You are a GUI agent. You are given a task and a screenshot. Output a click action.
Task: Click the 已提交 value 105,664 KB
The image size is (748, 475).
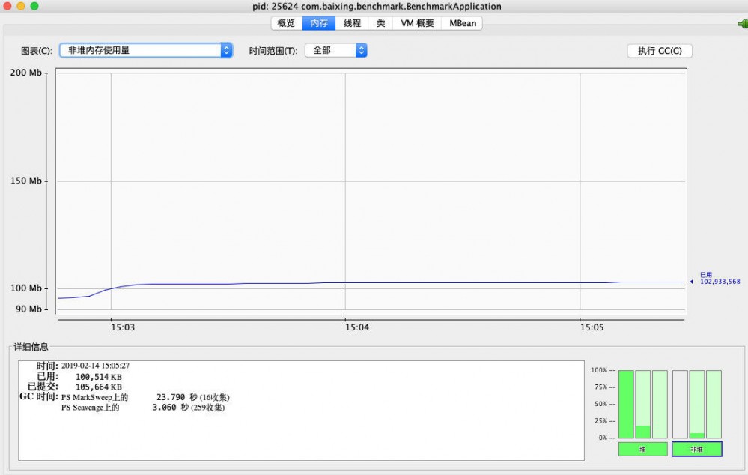coord(99,387)
